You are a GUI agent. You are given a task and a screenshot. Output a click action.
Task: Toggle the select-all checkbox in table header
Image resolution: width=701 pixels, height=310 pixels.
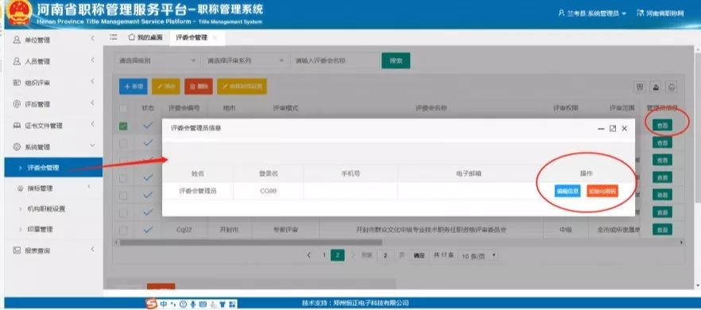tap(123, 108)
